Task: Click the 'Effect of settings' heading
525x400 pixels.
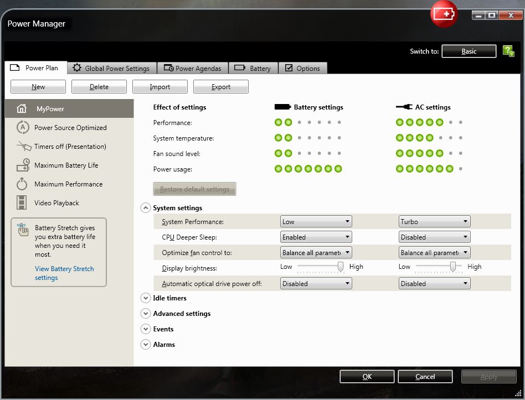Action: [x=180, y=107]
